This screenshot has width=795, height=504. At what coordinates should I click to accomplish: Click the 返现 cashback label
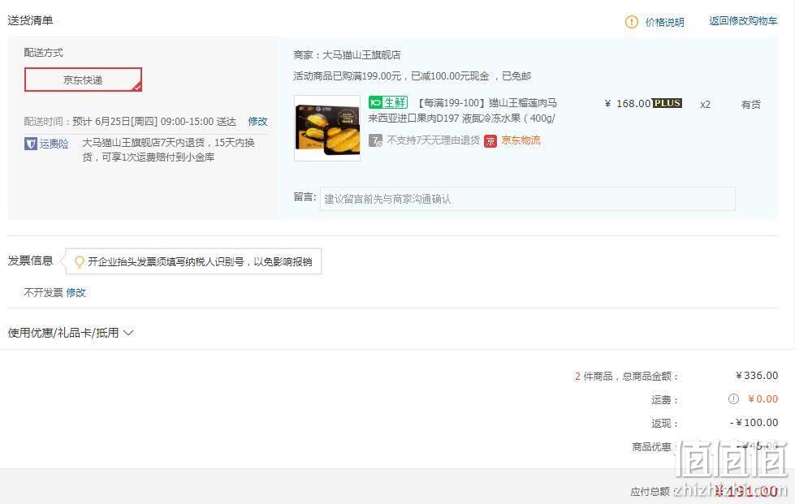click(664, 423)
